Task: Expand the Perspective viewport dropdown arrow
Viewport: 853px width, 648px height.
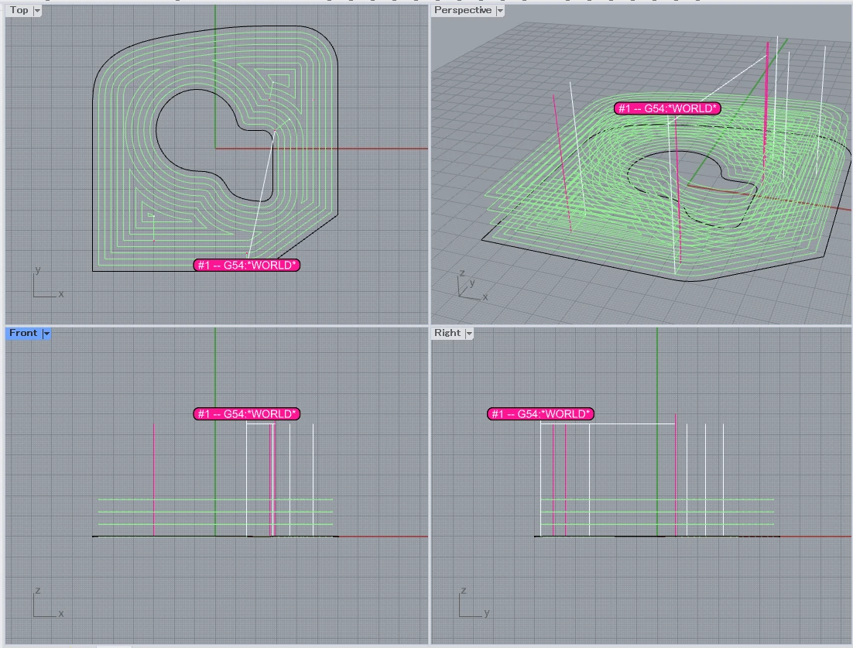Action: coord(500,10)
